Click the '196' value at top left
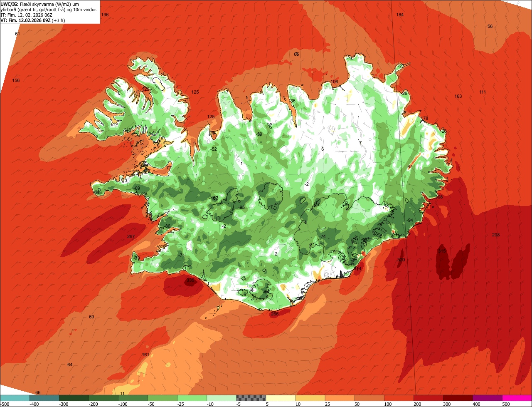 click(105, 15)
